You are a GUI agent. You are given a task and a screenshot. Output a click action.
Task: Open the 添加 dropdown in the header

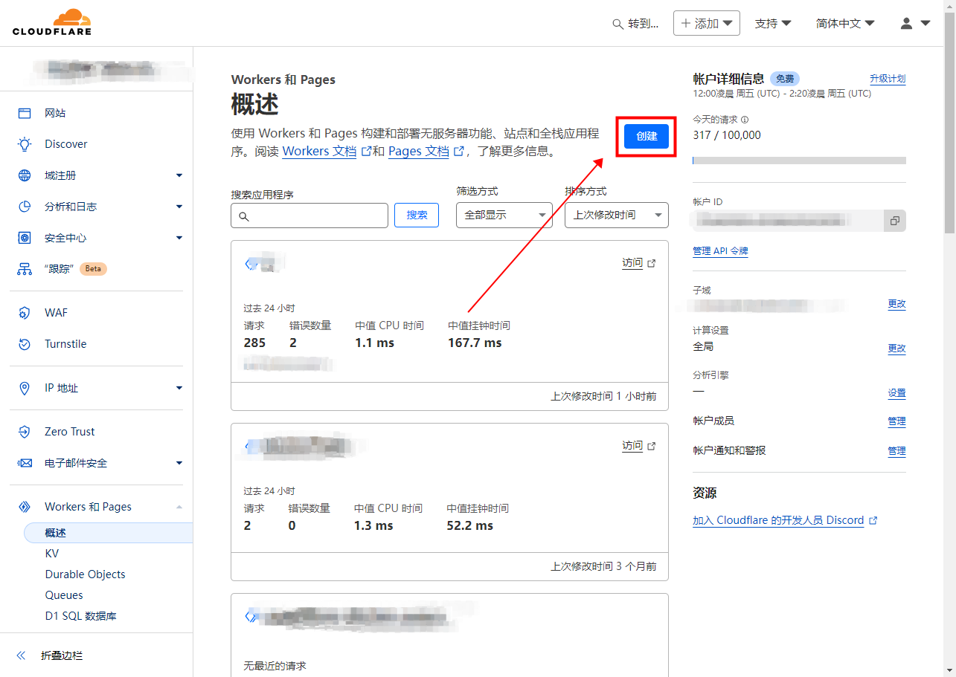(x=707, y=23)
